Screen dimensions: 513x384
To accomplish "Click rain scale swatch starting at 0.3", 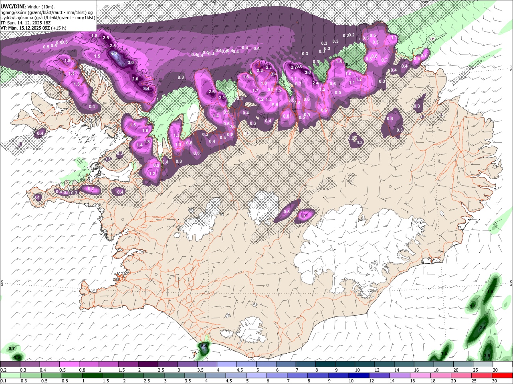I will click(x=31, y=375).
